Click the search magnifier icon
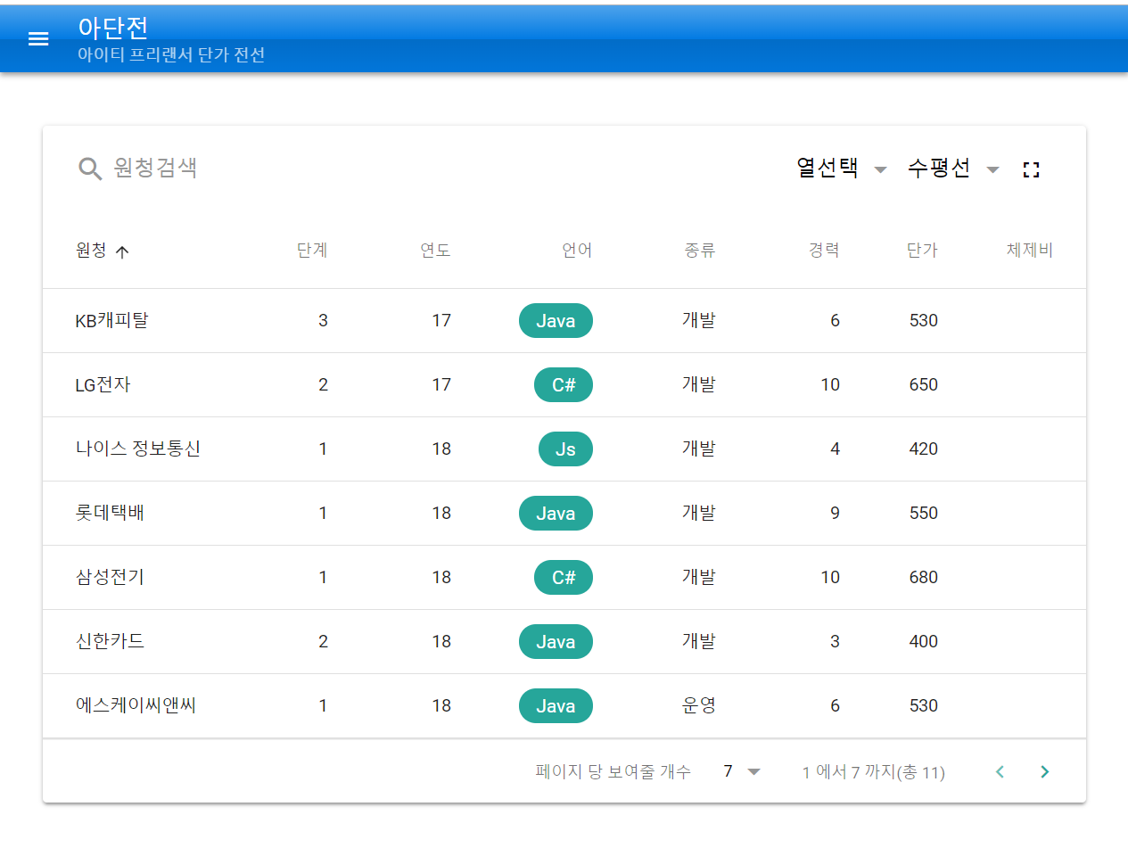 click(90, 169)
